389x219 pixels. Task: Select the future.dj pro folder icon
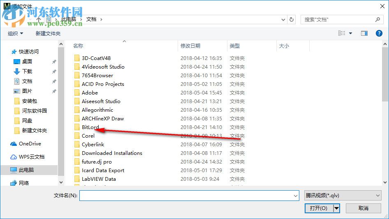(77, 162)
